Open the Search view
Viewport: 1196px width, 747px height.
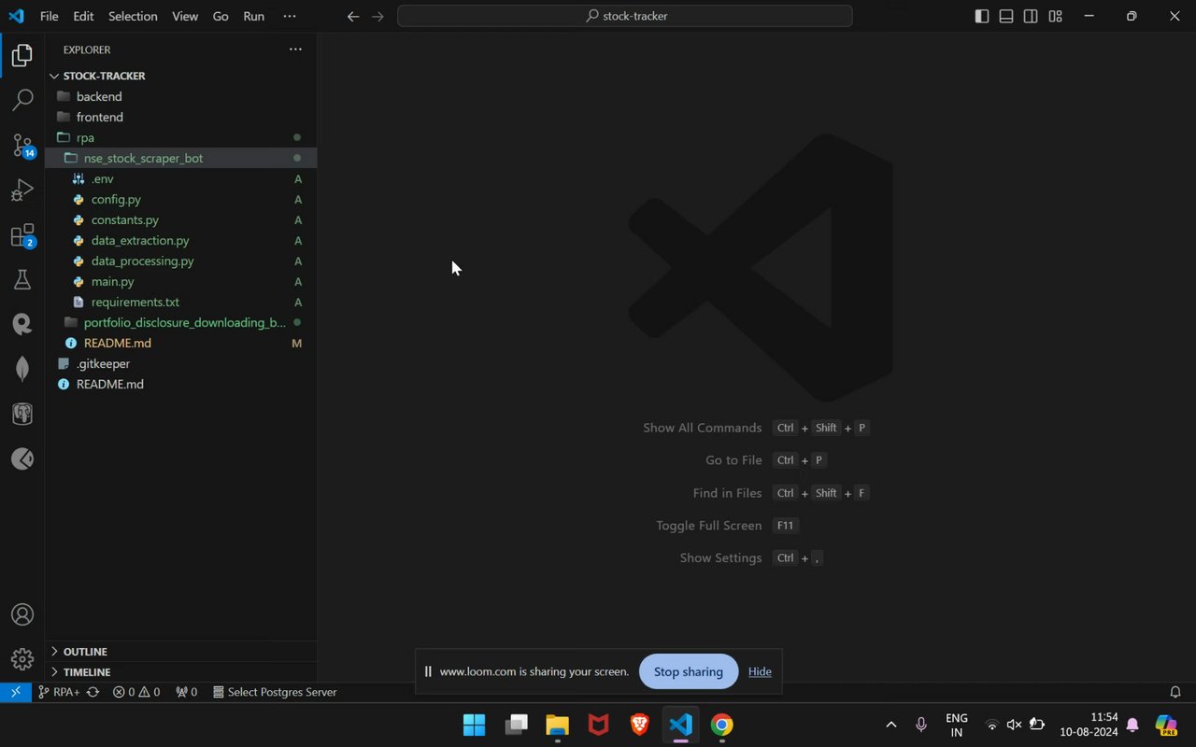22,100
